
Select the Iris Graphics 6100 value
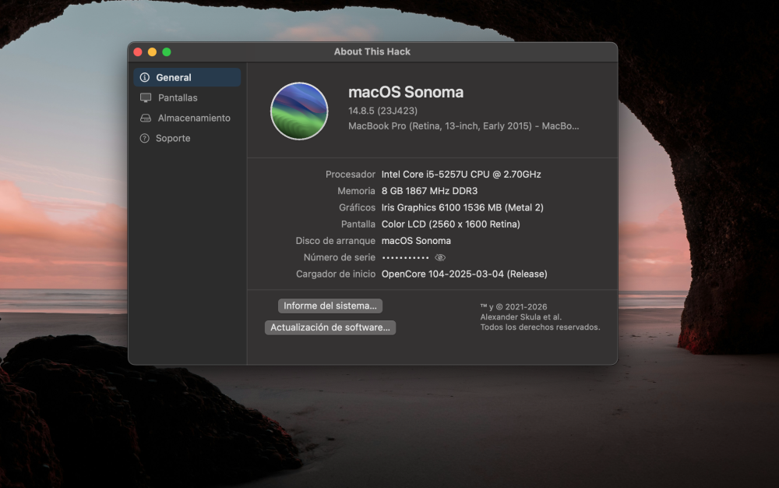coord(463,207)
